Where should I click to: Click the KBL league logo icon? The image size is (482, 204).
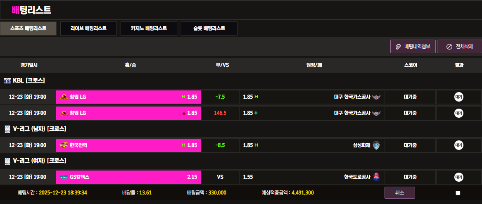tap(7, 81)
